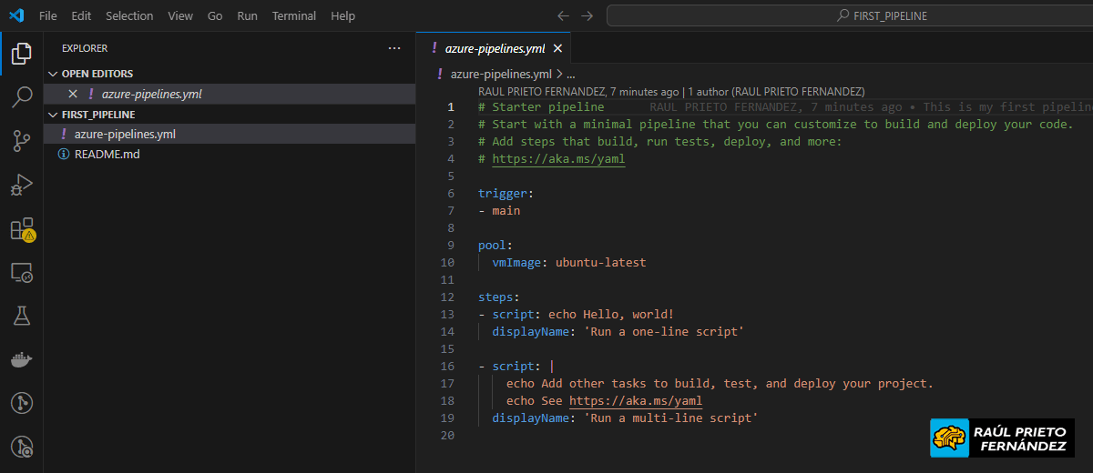1093x473 pixels.
Task: Open Run and Debug view
Action: pos(22,185)
